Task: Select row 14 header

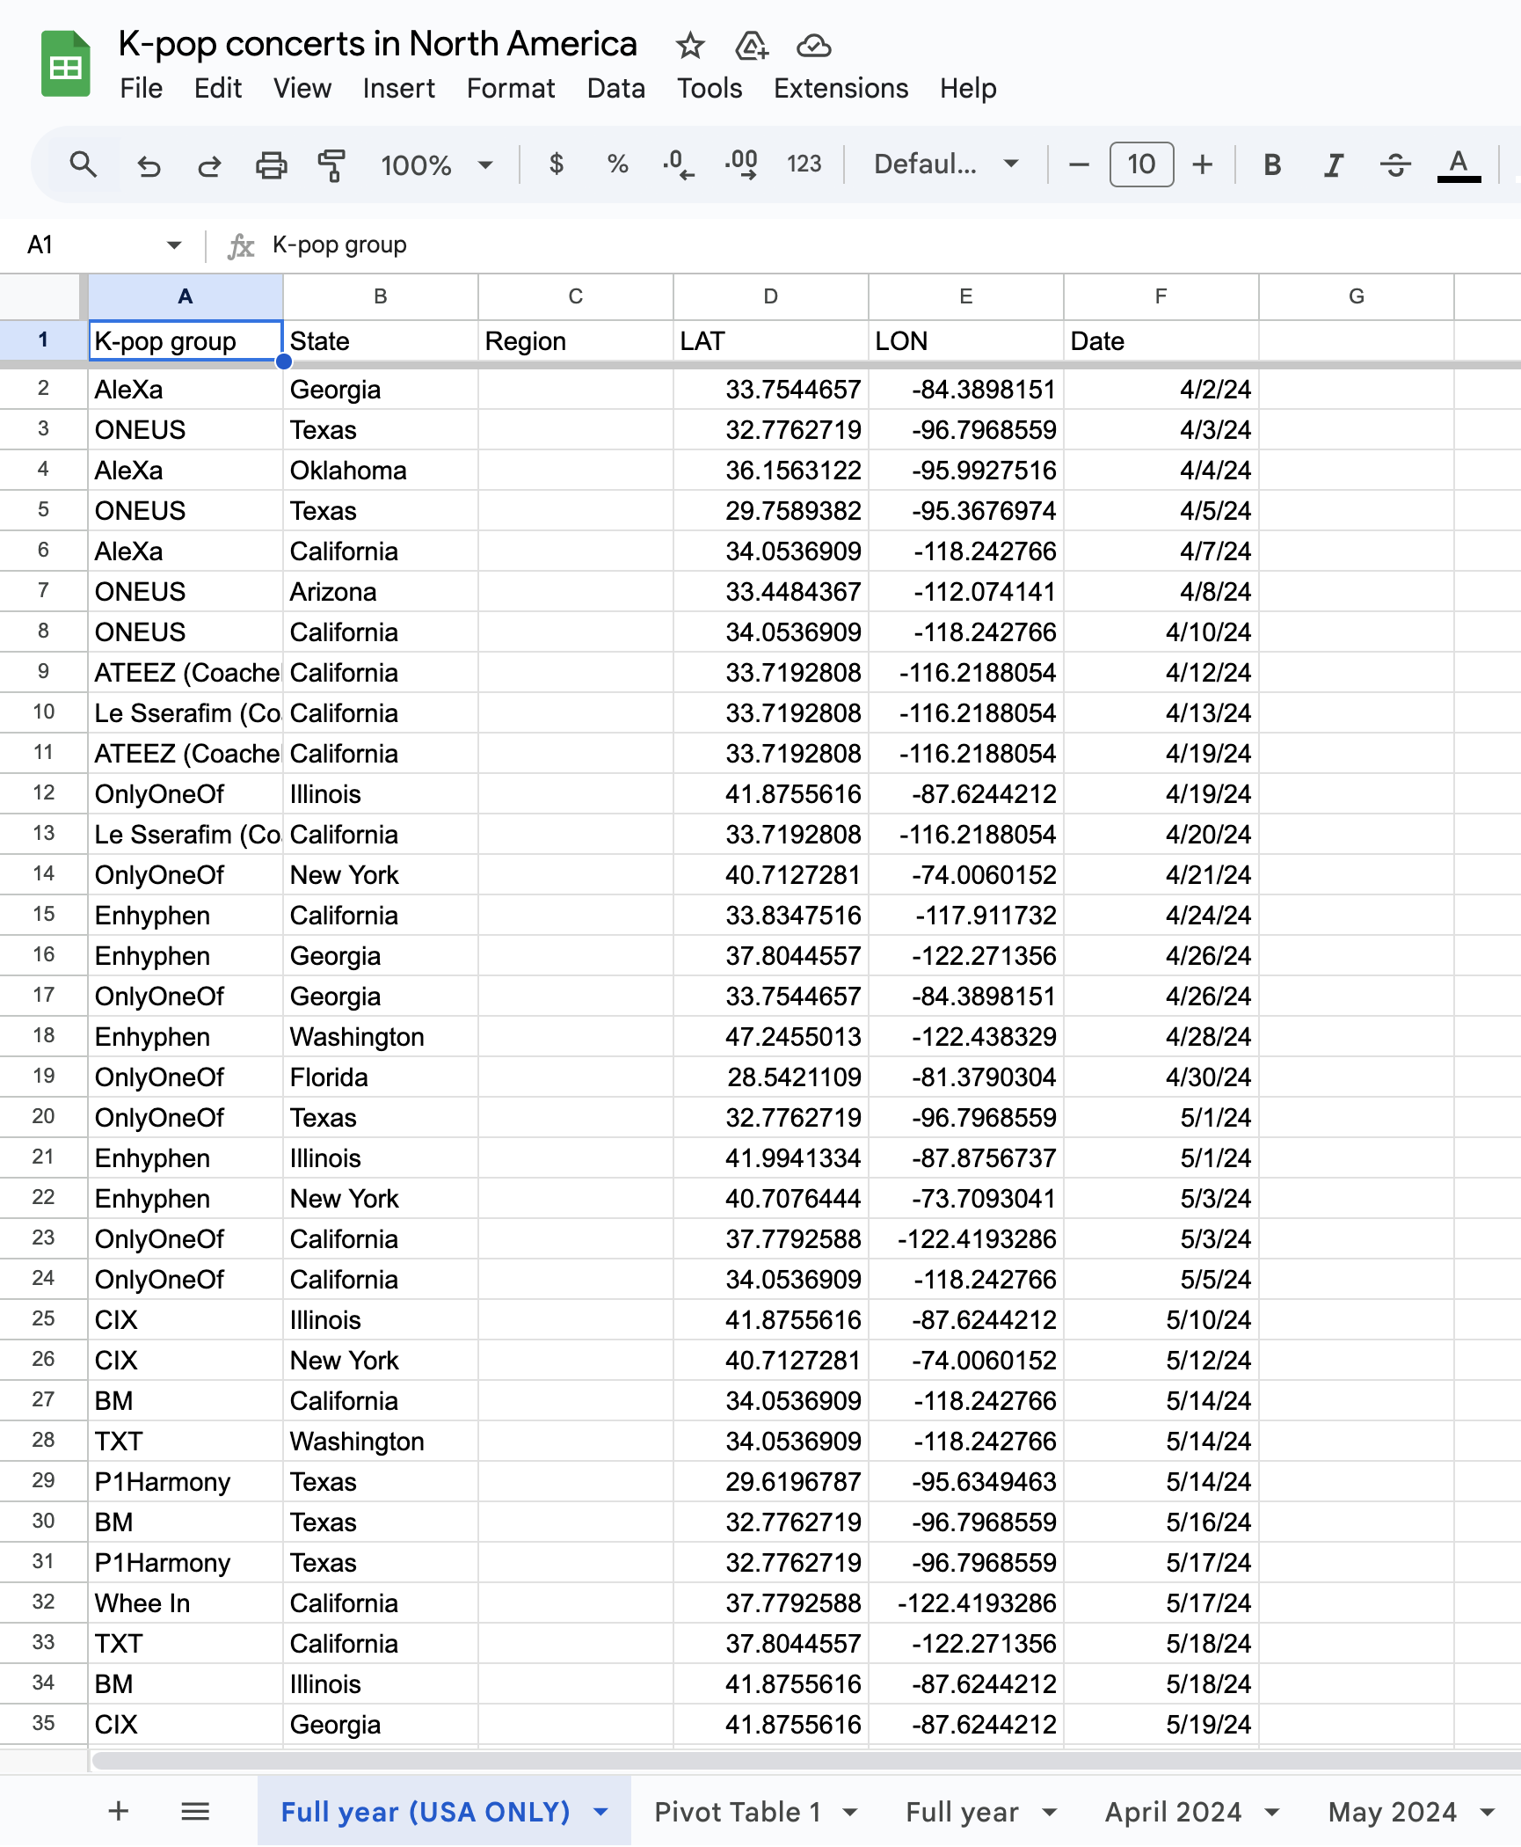Action: click(x=44, y=874)
